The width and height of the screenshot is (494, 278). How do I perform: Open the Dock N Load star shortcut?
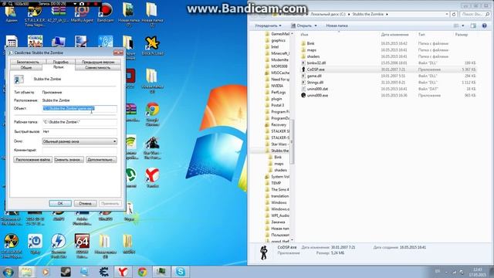(153, 46)
